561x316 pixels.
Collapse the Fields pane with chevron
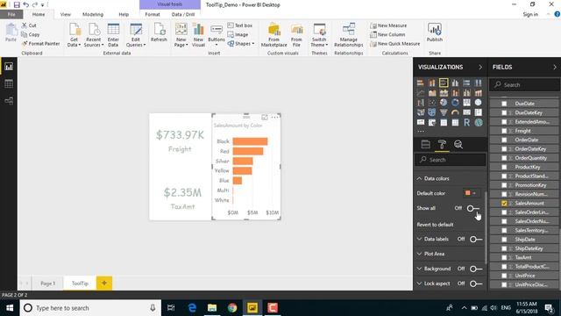[x=555, y=67]
